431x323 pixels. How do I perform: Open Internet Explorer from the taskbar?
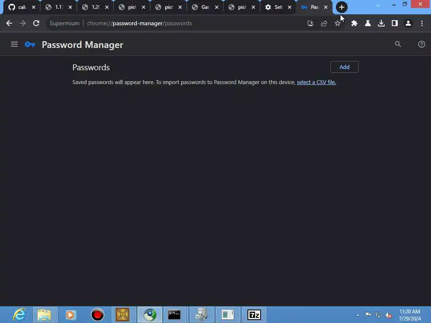19,315
